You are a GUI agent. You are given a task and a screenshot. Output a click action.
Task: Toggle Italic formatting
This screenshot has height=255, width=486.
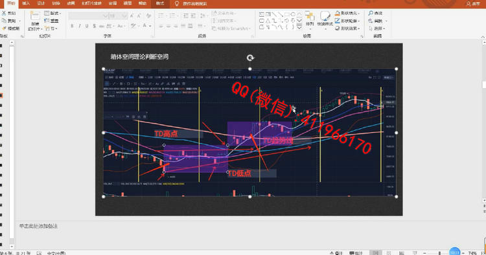click(x=80, y=26)
